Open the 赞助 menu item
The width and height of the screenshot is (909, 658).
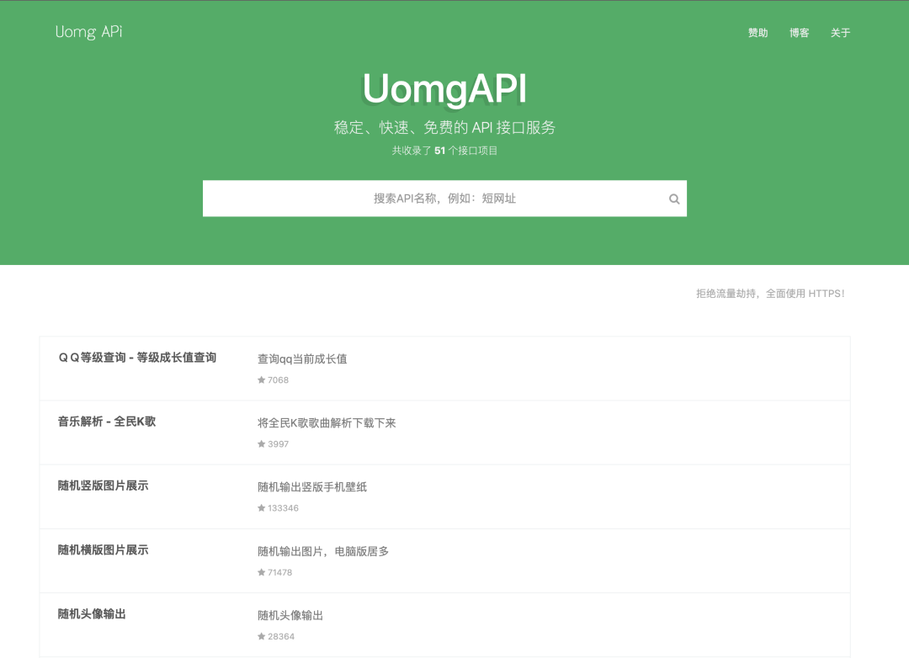coord(757,33)
